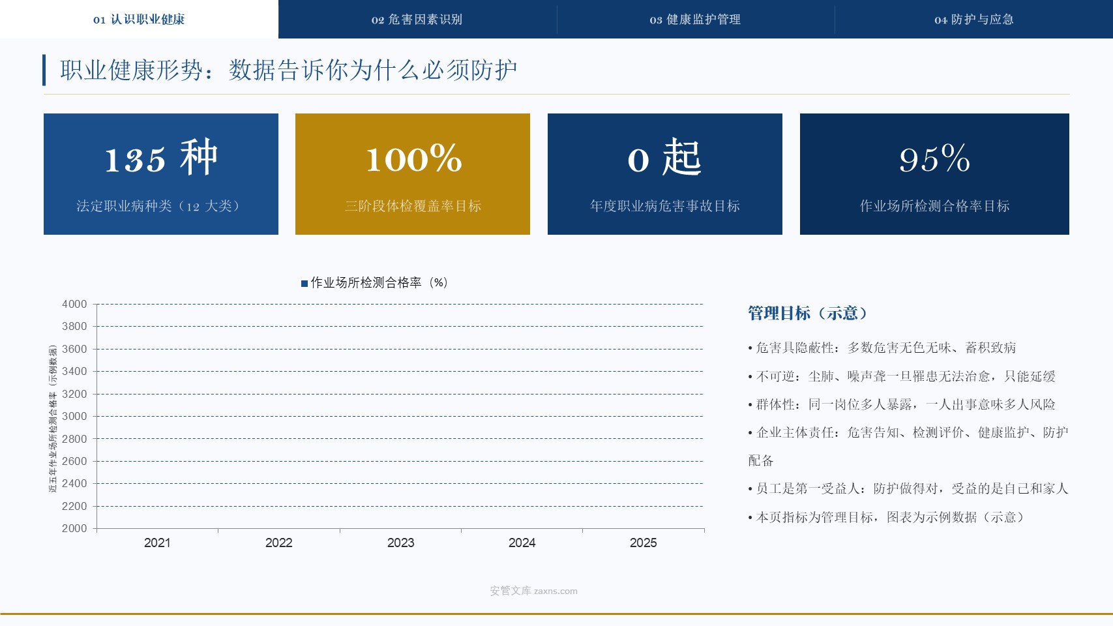Screen dimensions: 1113x626
Task: Click the 4000 y-axis value
Action: pos(74,304)
